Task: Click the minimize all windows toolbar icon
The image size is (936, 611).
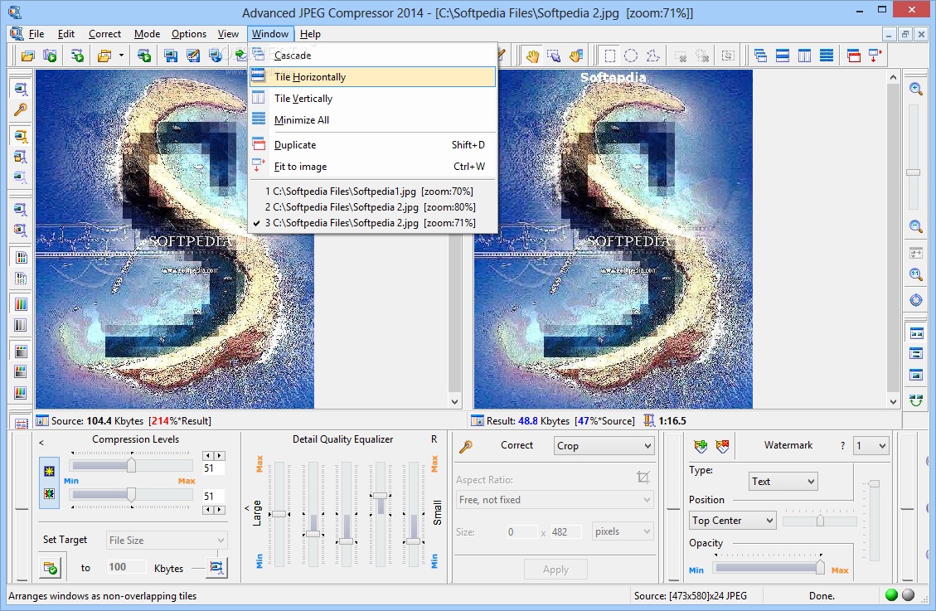Action: click(x=827, y=56)
